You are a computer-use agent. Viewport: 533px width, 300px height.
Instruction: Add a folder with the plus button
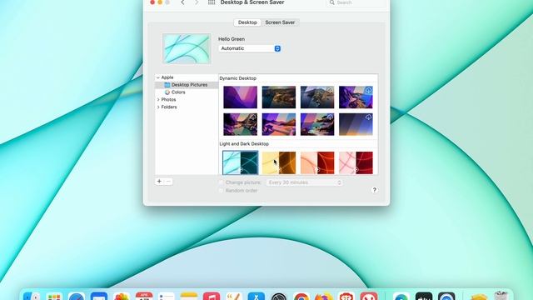point(159,182)
